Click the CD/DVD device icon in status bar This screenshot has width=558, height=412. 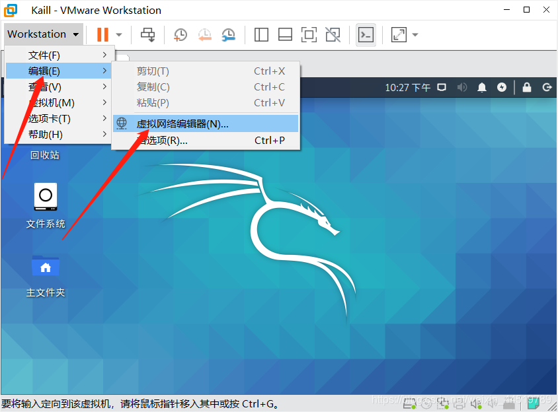(426, 403)
